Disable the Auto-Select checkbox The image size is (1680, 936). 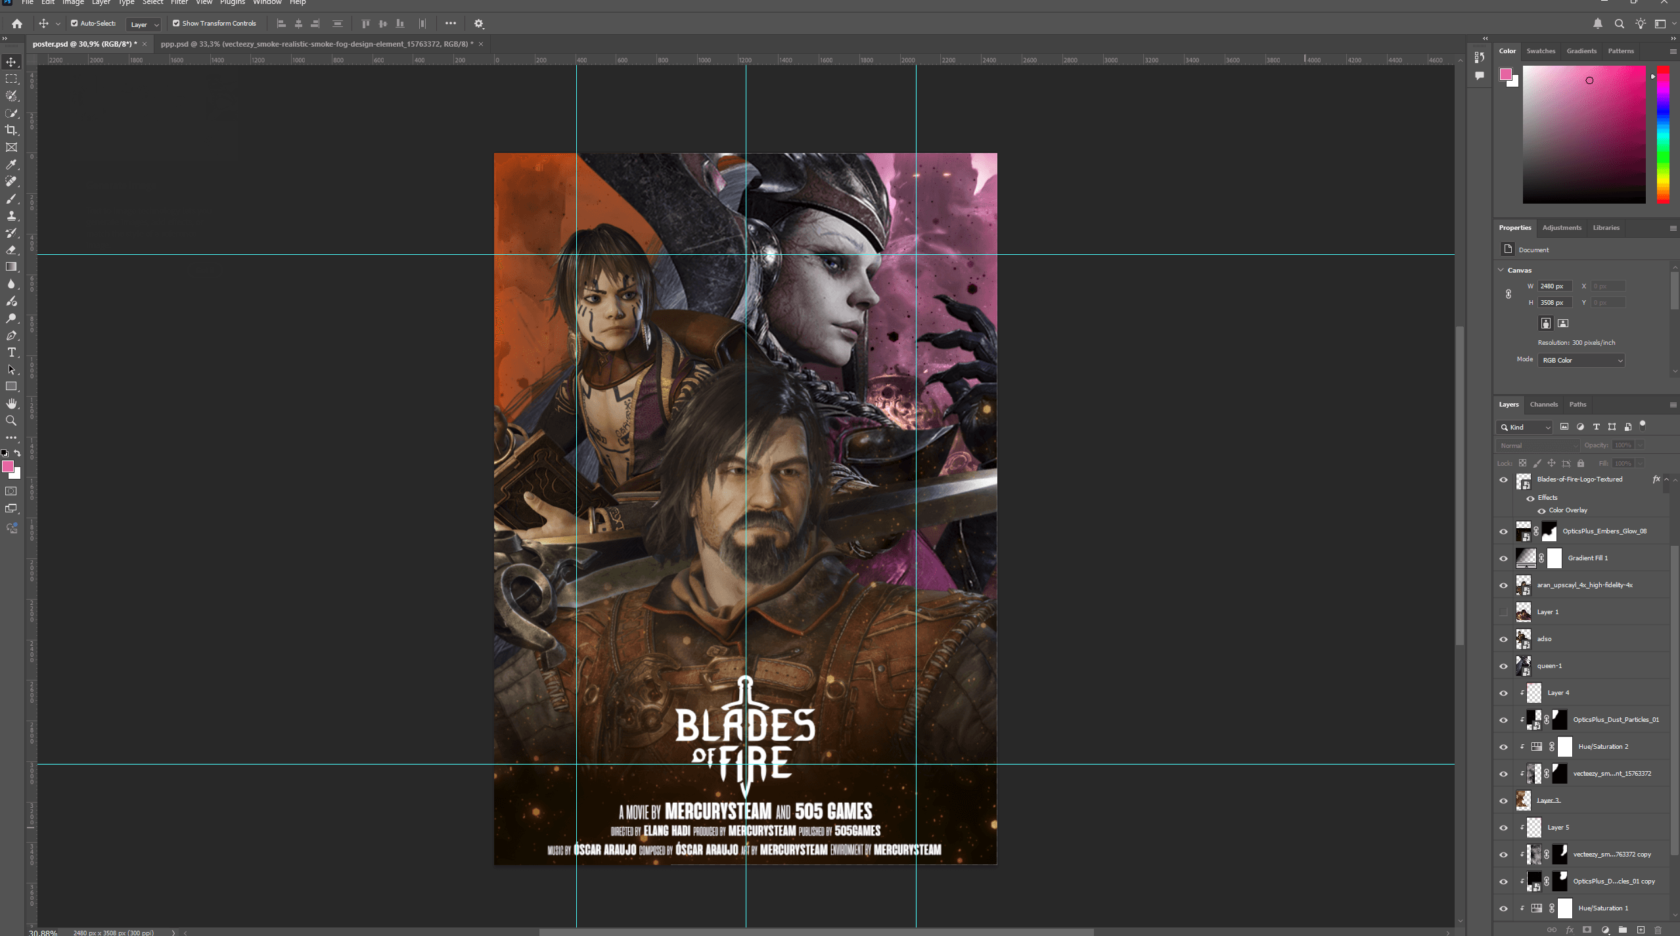[x=74, y=24]
